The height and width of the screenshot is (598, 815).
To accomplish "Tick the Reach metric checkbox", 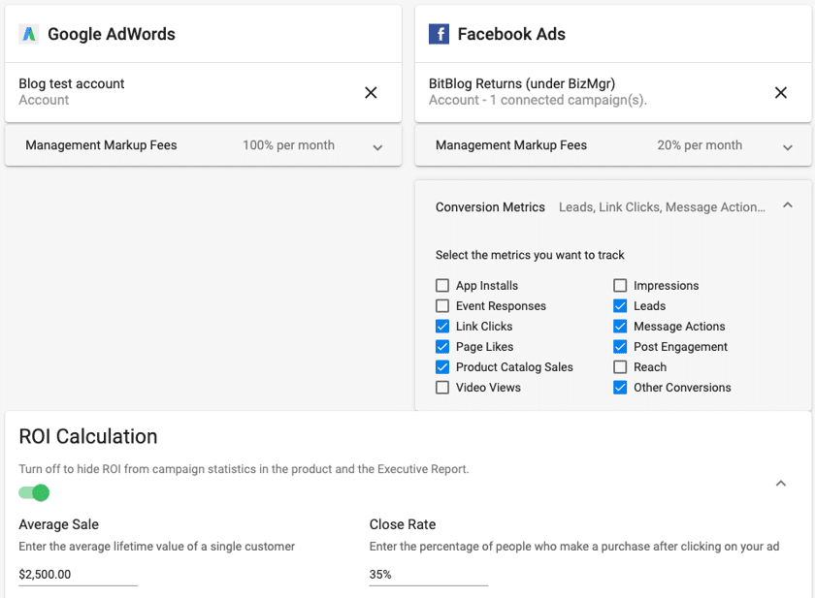I will pos(620,367).
